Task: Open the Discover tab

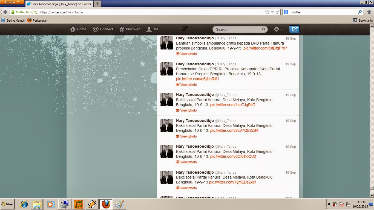Action: (x=130, y=29)
